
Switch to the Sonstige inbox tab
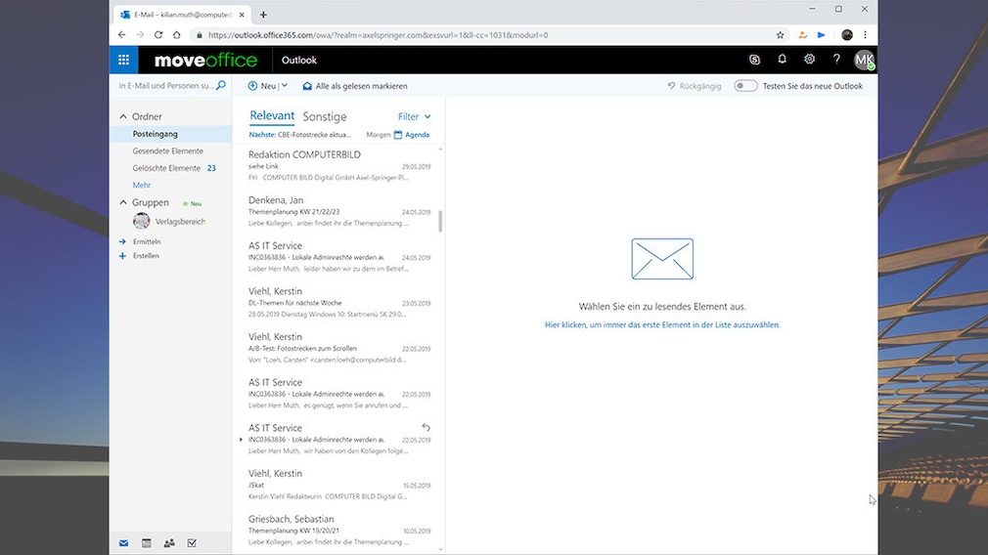coord(324,116)
